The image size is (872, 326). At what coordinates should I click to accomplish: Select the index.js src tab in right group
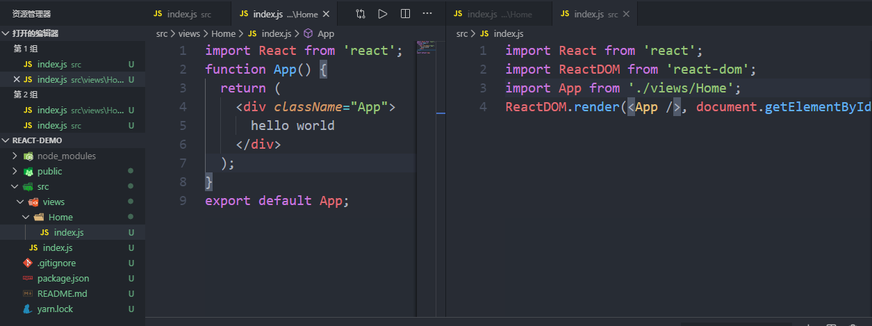click(x=595, y=14)
